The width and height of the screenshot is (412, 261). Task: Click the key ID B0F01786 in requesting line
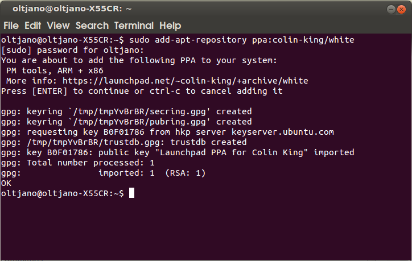(x=123, y=132)
